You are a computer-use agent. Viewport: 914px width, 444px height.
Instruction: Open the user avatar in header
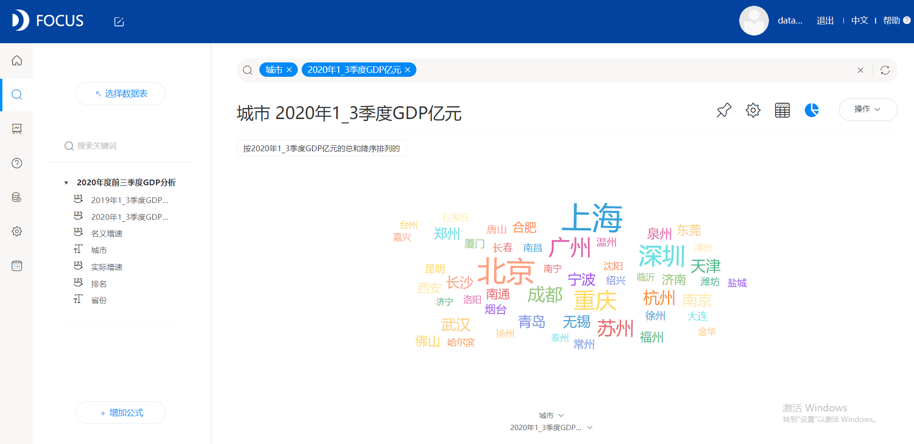point(754,21)
